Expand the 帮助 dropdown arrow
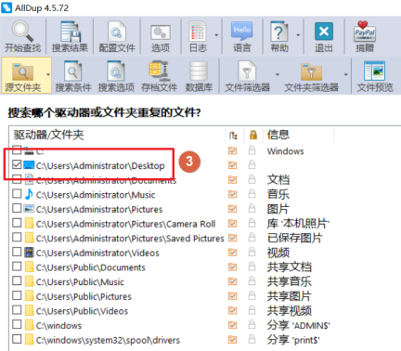Viewport: 401px width, 351px height. click(298, 35)
